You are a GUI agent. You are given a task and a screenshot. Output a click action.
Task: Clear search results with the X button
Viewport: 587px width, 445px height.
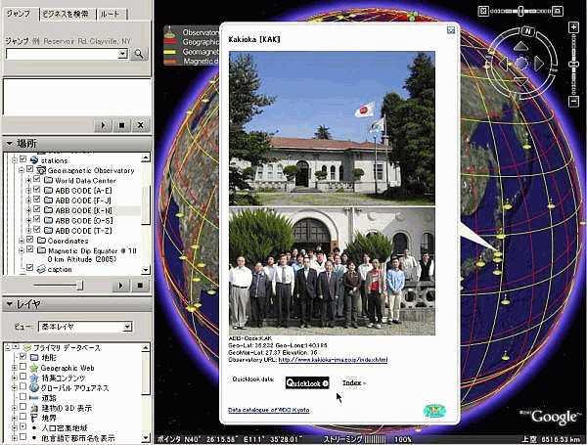(x=141, y=125)
